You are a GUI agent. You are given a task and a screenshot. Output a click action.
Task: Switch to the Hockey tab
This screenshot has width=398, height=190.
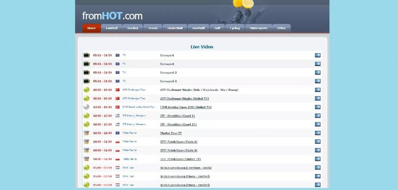pyautogui.click(x=133, y=28)
